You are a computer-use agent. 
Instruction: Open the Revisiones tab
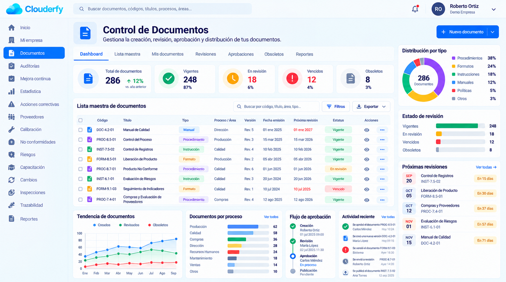(206, 54)
